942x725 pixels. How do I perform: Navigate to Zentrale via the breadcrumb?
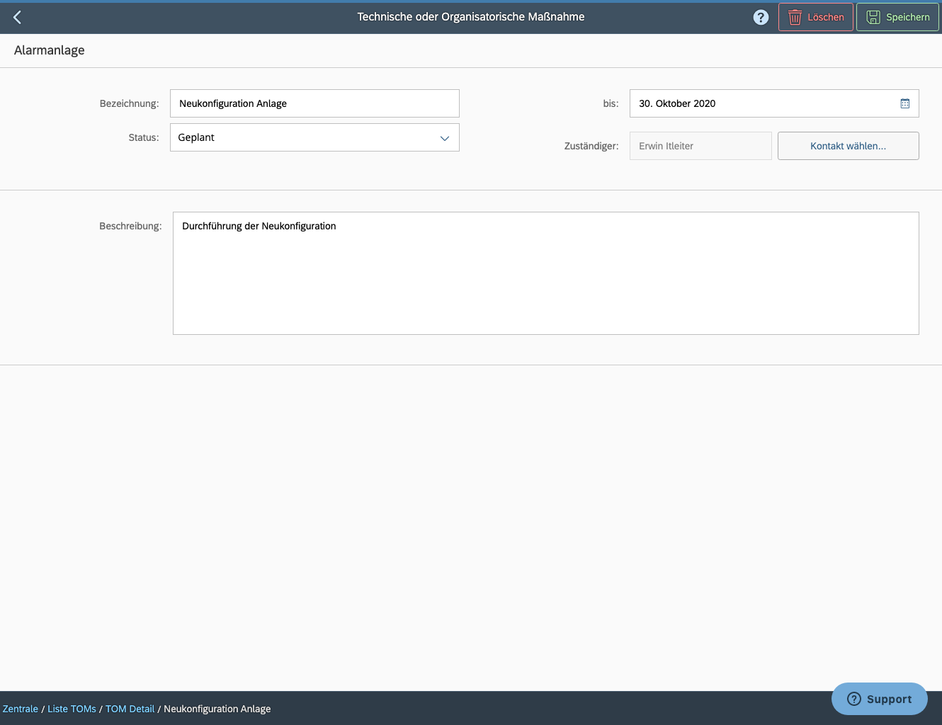(x=20, y=708)
